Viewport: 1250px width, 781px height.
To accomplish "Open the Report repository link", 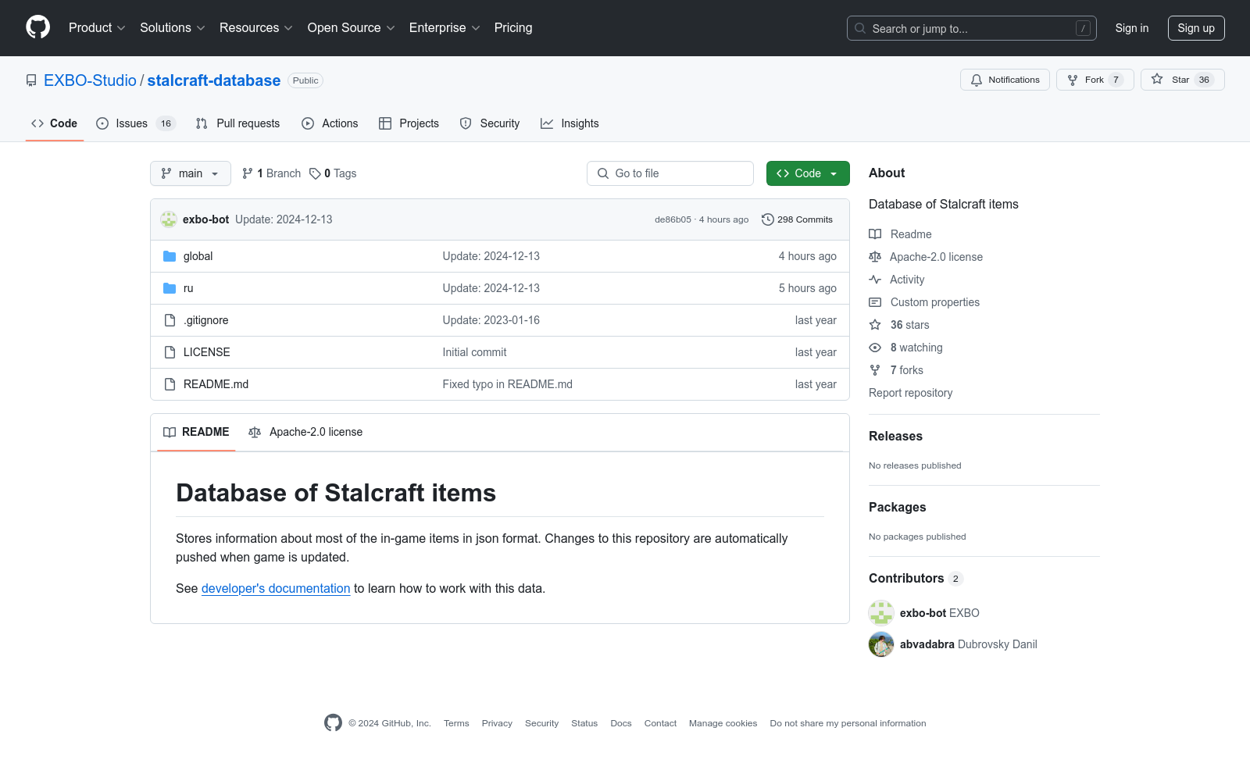I will click(x=910, y=393).
